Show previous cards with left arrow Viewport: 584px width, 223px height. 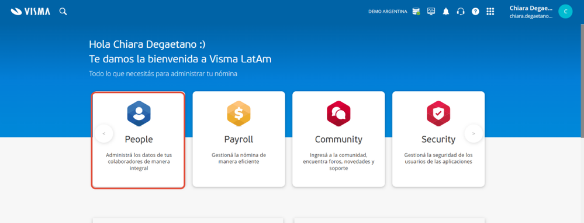click(x=104, y=133)
